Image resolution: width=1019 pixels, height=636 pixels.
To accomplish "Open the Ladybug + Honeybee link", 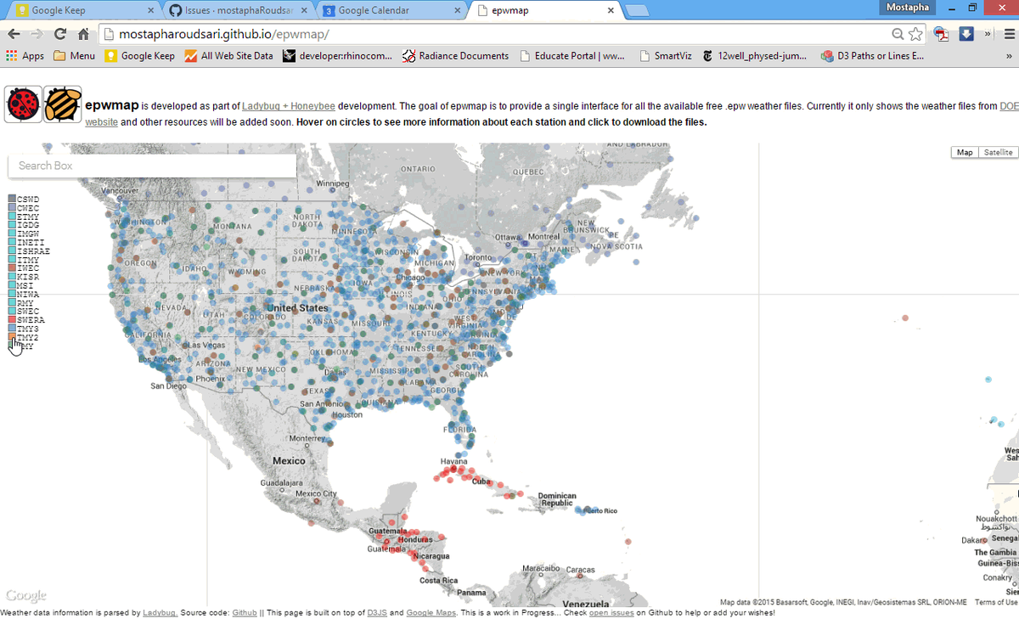I will pyautogui.click(x=289, y=106).
